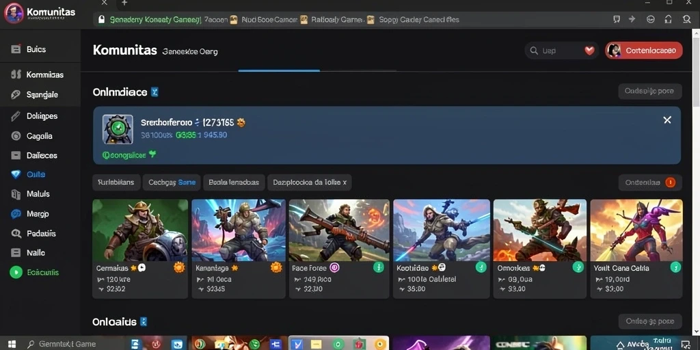Click the Onloaius badge icon
This screenshot has height=350, width=700.
tap(144, 322)
